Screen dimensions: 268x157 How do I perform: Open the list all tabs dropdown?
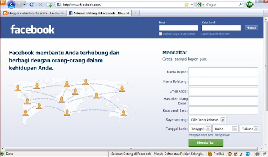[265, 13]
